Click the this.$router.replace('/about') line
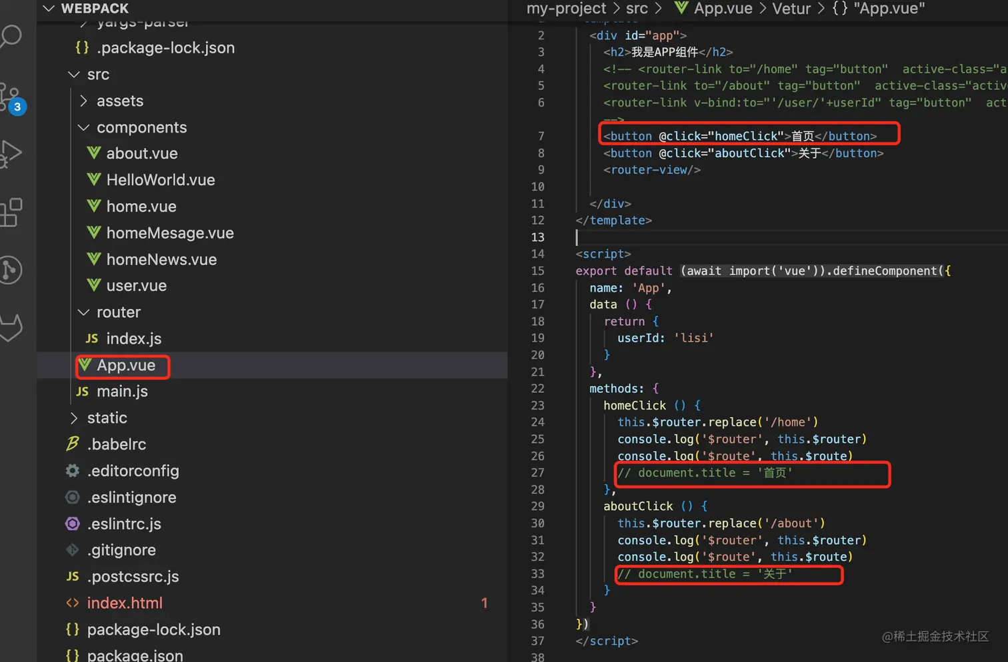 point(721,523)
